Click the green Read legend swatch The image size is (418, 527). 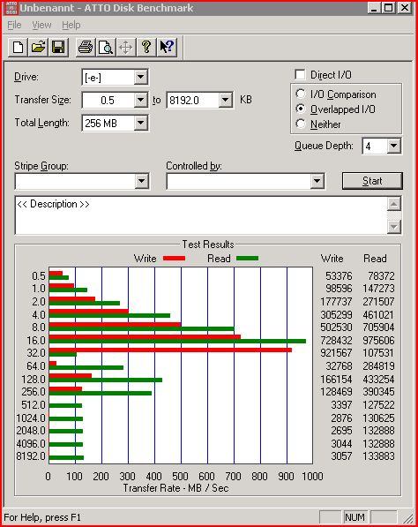248,258
